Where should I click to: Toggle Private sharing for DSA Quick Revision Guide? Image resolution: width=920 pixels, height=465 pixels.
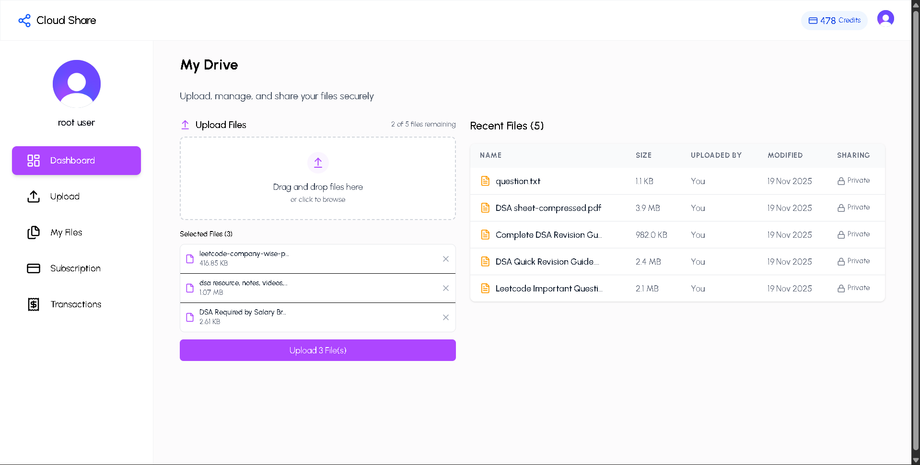(x=853, y=261)
